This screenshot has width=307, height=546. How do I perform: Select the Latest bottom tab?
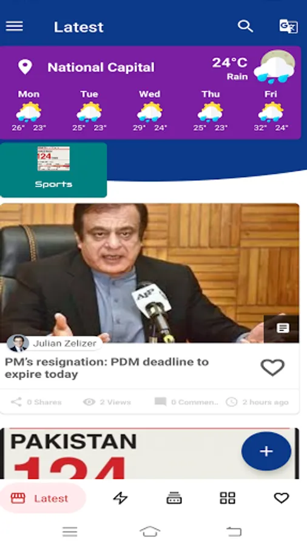[x=42, y=498]
